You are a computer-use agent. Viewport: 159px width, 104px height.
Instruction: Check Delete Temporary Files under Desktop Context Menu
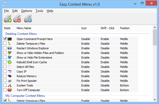(5, 43)
